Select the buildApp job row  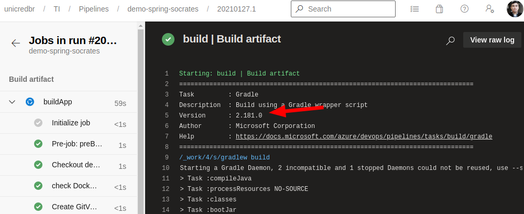point(68,102)
